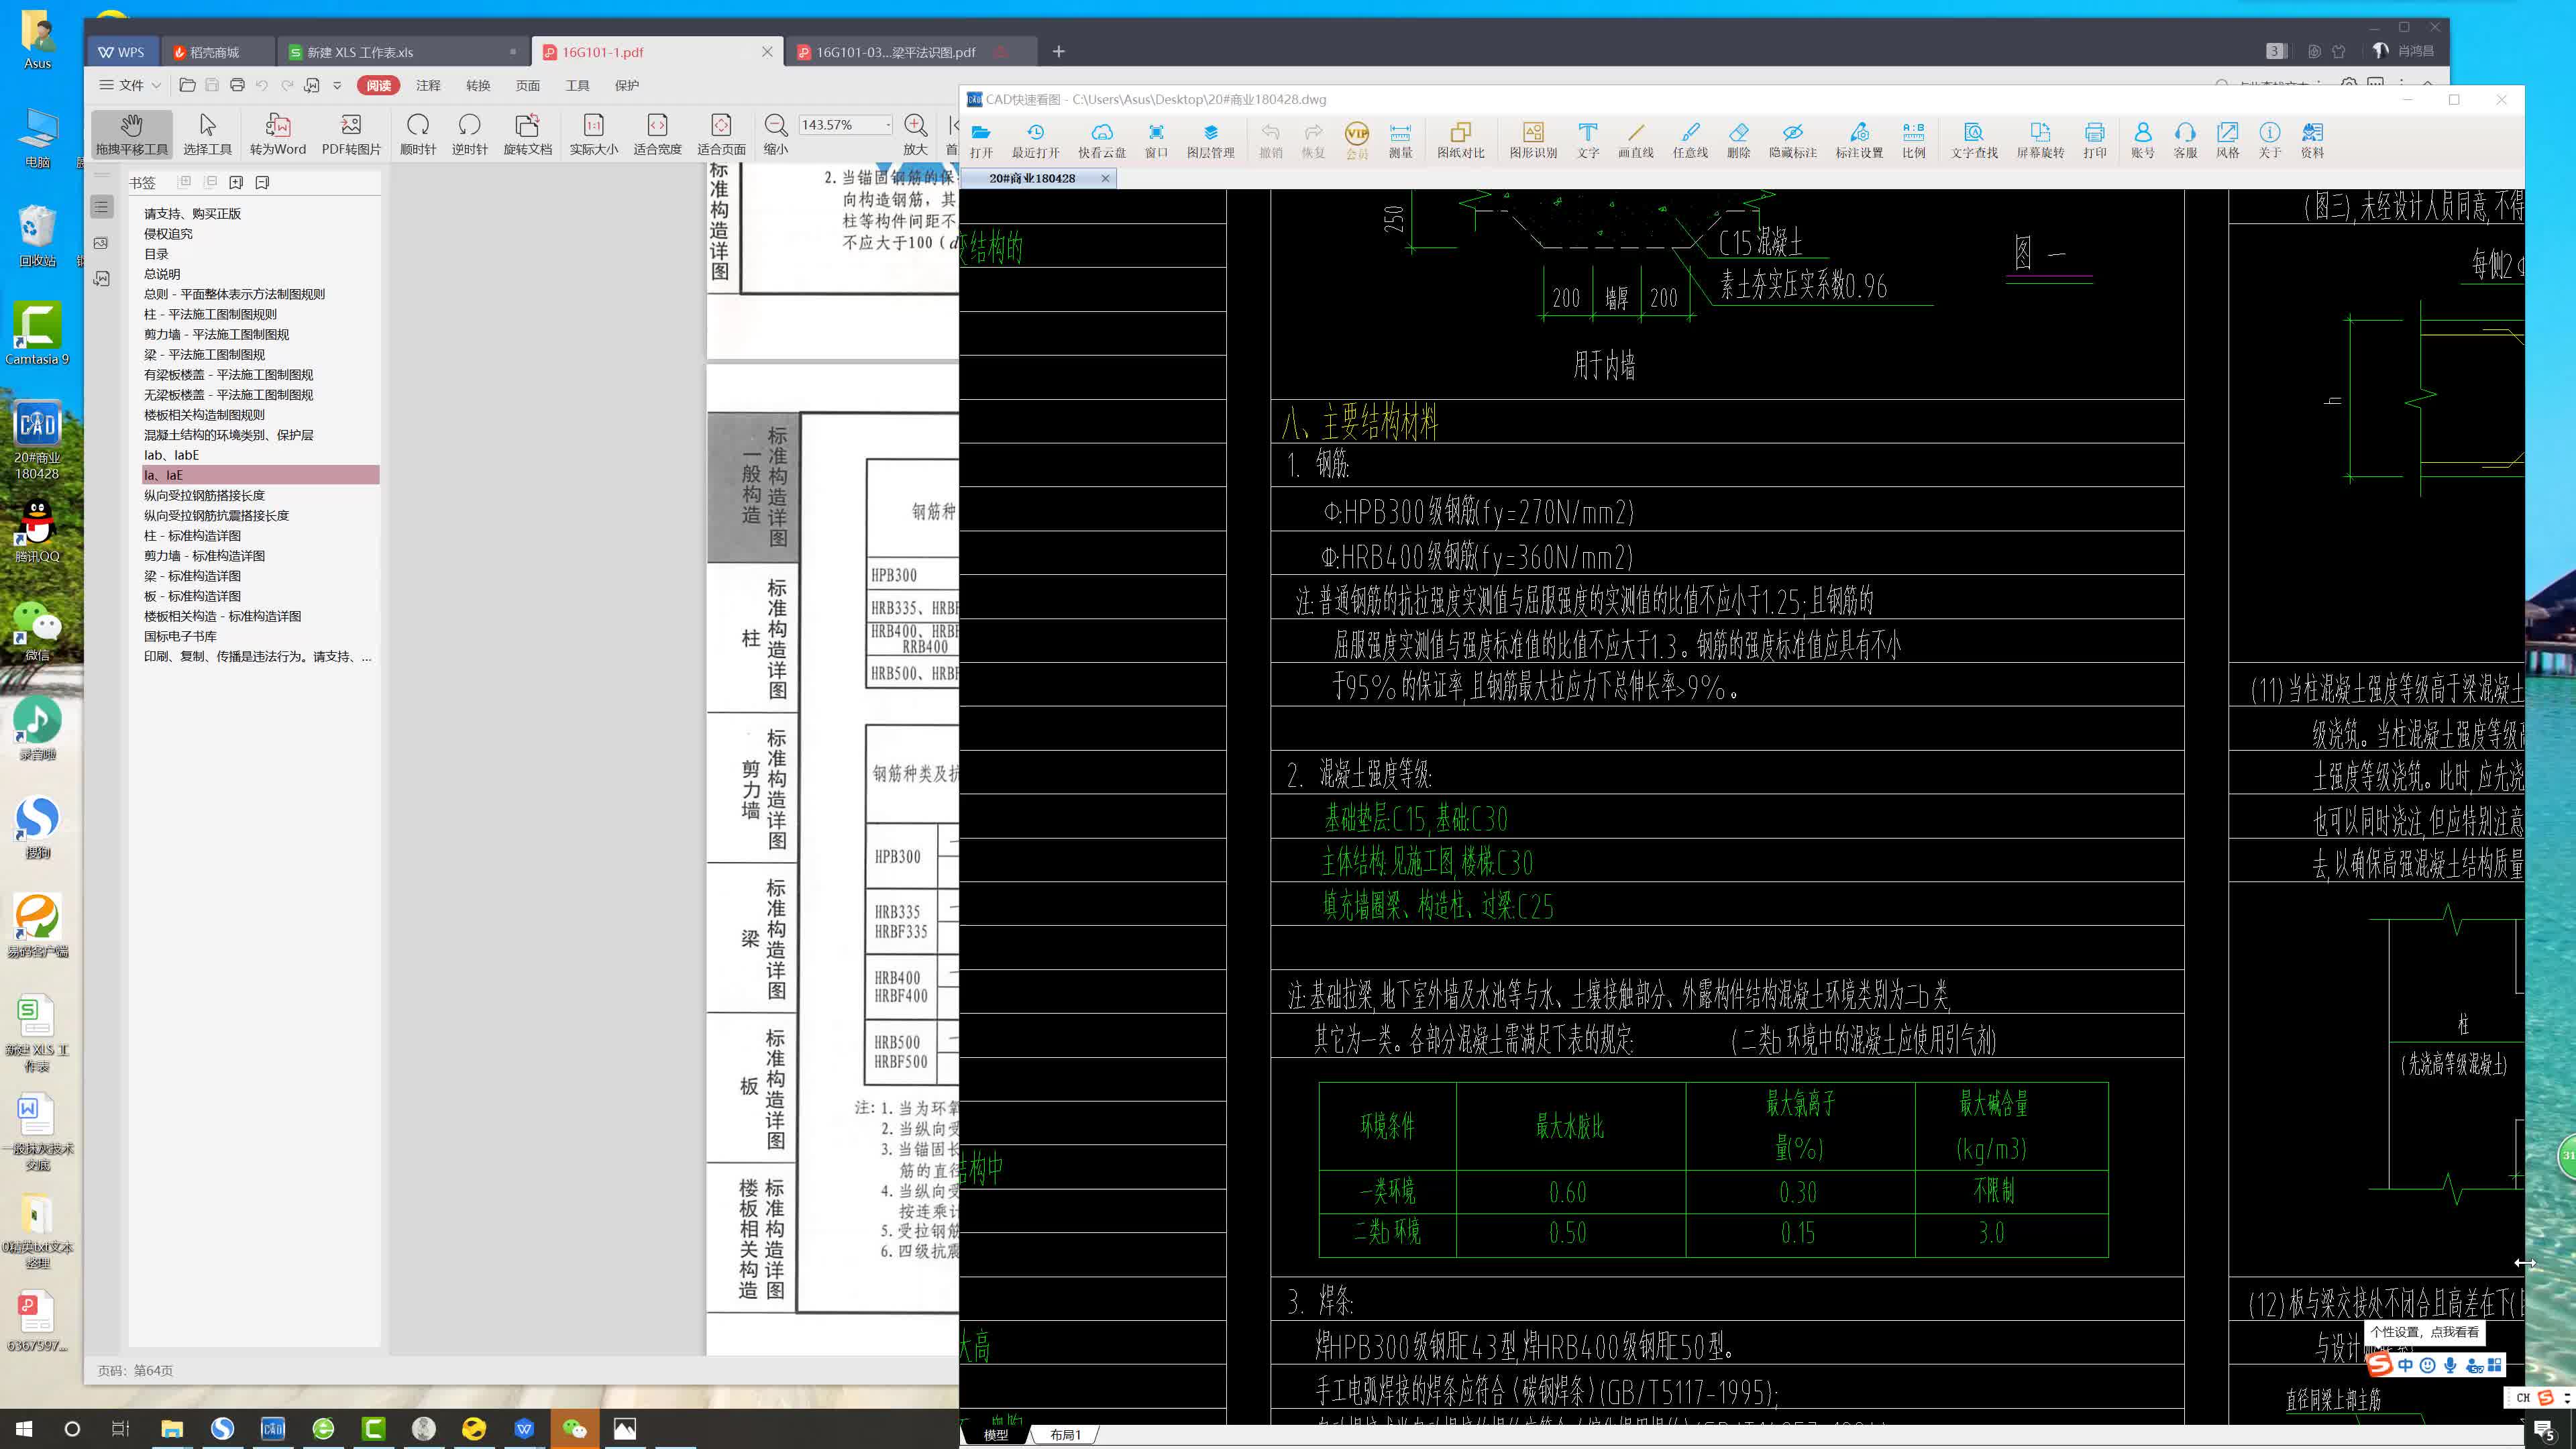Image resolution: width=2576 pixels, height=1449 pixels.
Task: Expand the 文件 menu dropdown
Action: [x=130, y=85]
